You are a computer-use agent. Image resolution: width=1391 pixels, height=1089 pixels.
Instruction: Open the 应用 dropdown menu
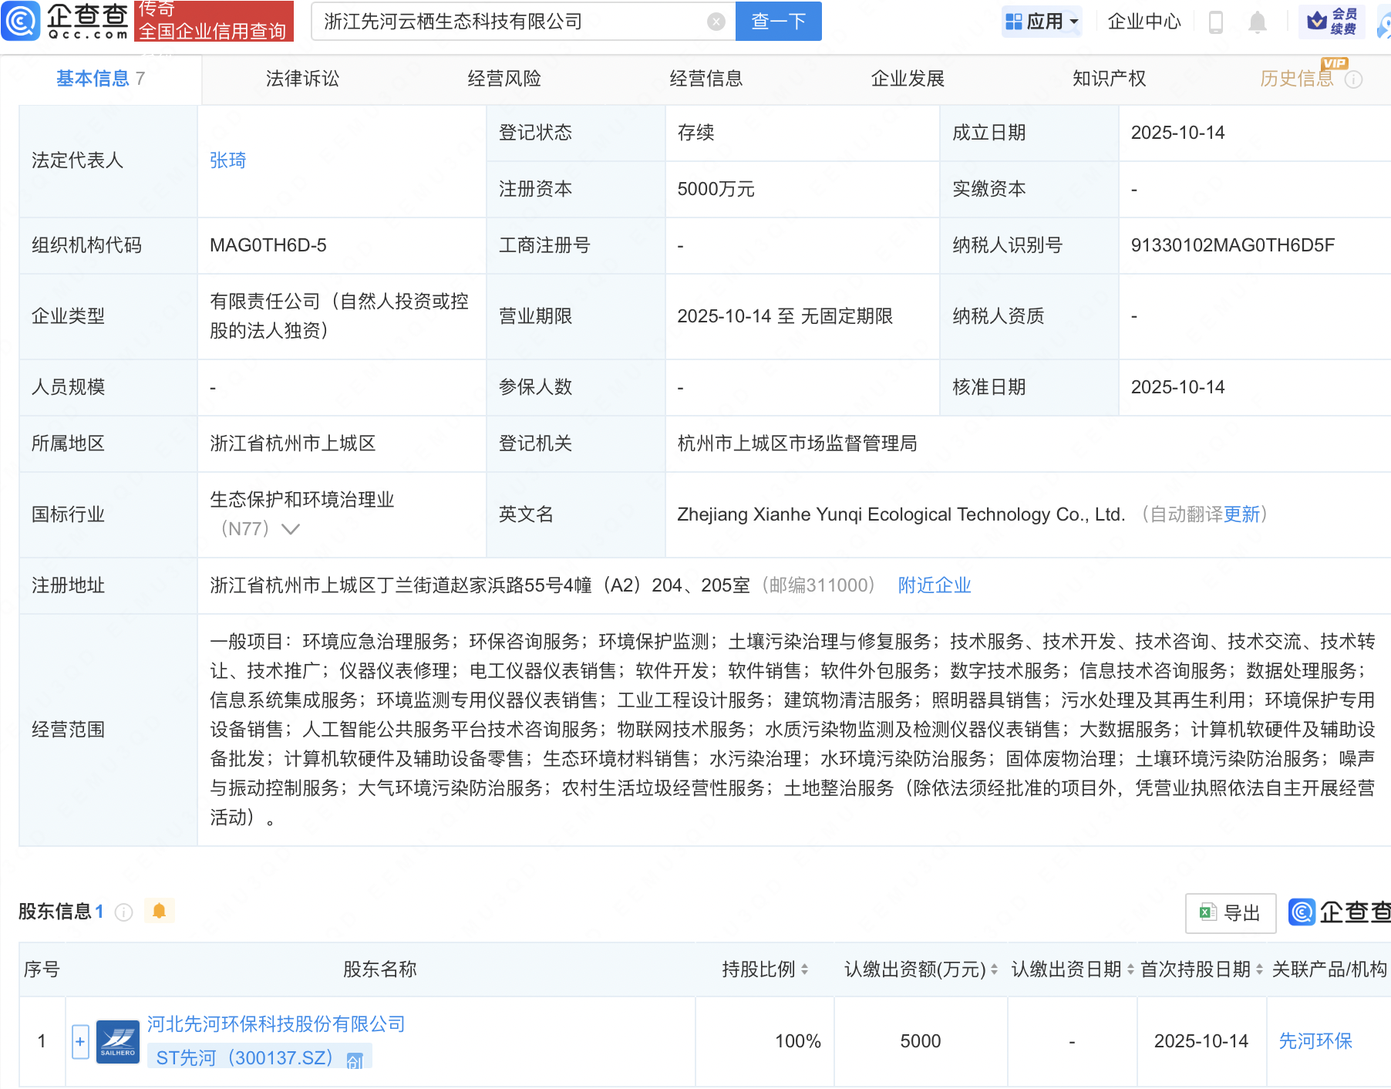(x=1042, y=22)
